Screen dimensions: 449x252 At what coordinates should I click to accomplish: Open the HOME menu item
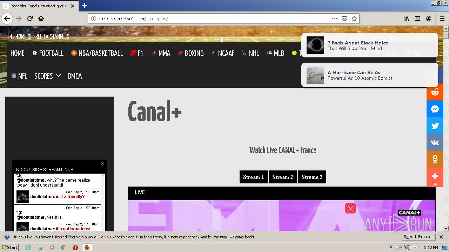[18, 53]
